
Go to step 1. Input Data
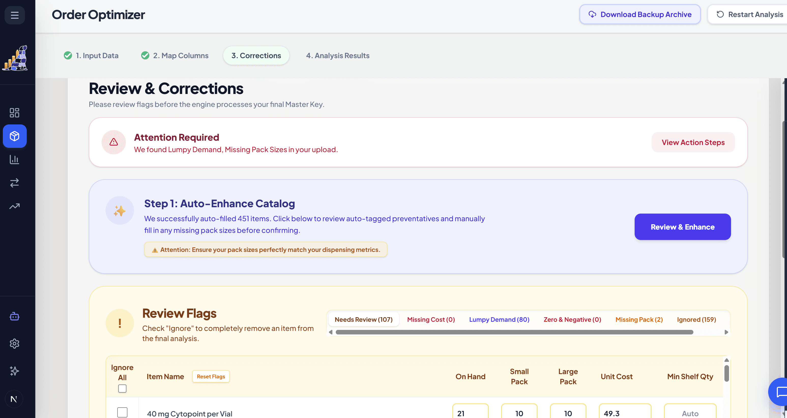[x=91, y=56]
